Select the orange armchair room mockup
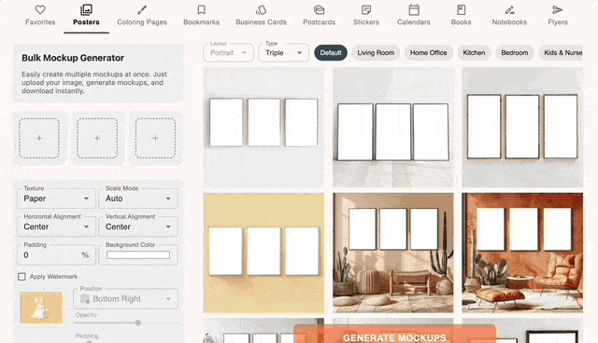The width and height of the screenshot is (598, 343). pyautogui.click(x=522, y=253)
